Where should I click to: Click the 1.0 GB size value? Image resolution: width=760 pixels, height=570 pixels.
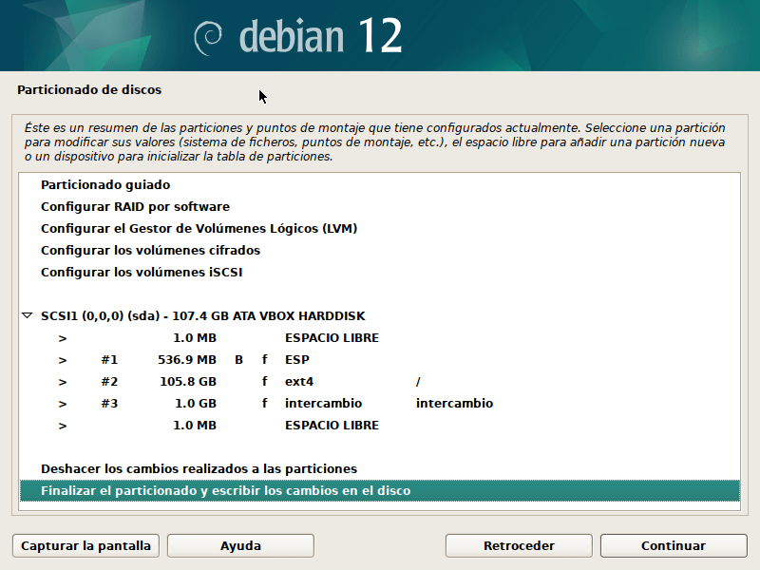click(196, 403)
